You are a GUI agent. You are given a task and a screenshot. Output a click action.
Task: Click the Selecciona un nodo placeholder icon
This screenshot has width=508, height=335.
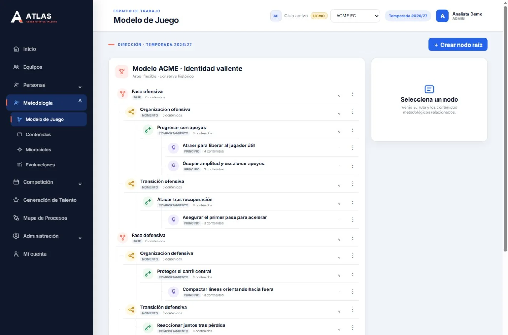pyautogui.click(x=429, y=89)
